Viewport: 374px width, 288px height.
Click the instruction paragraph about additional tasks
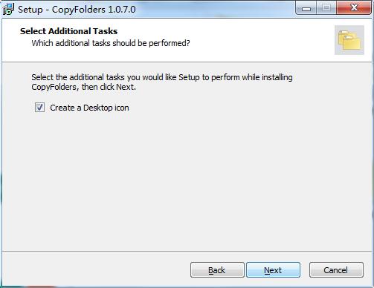click(162, 82)
